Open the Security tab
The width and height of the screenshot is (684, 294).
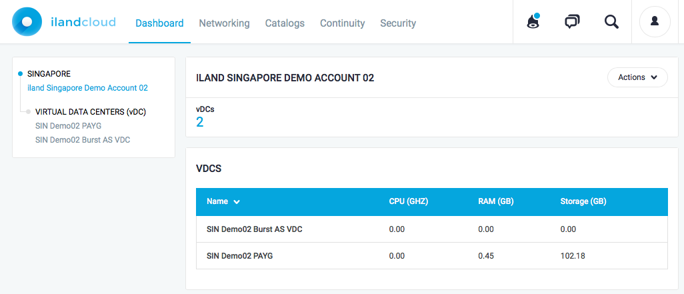coord(398,23)
